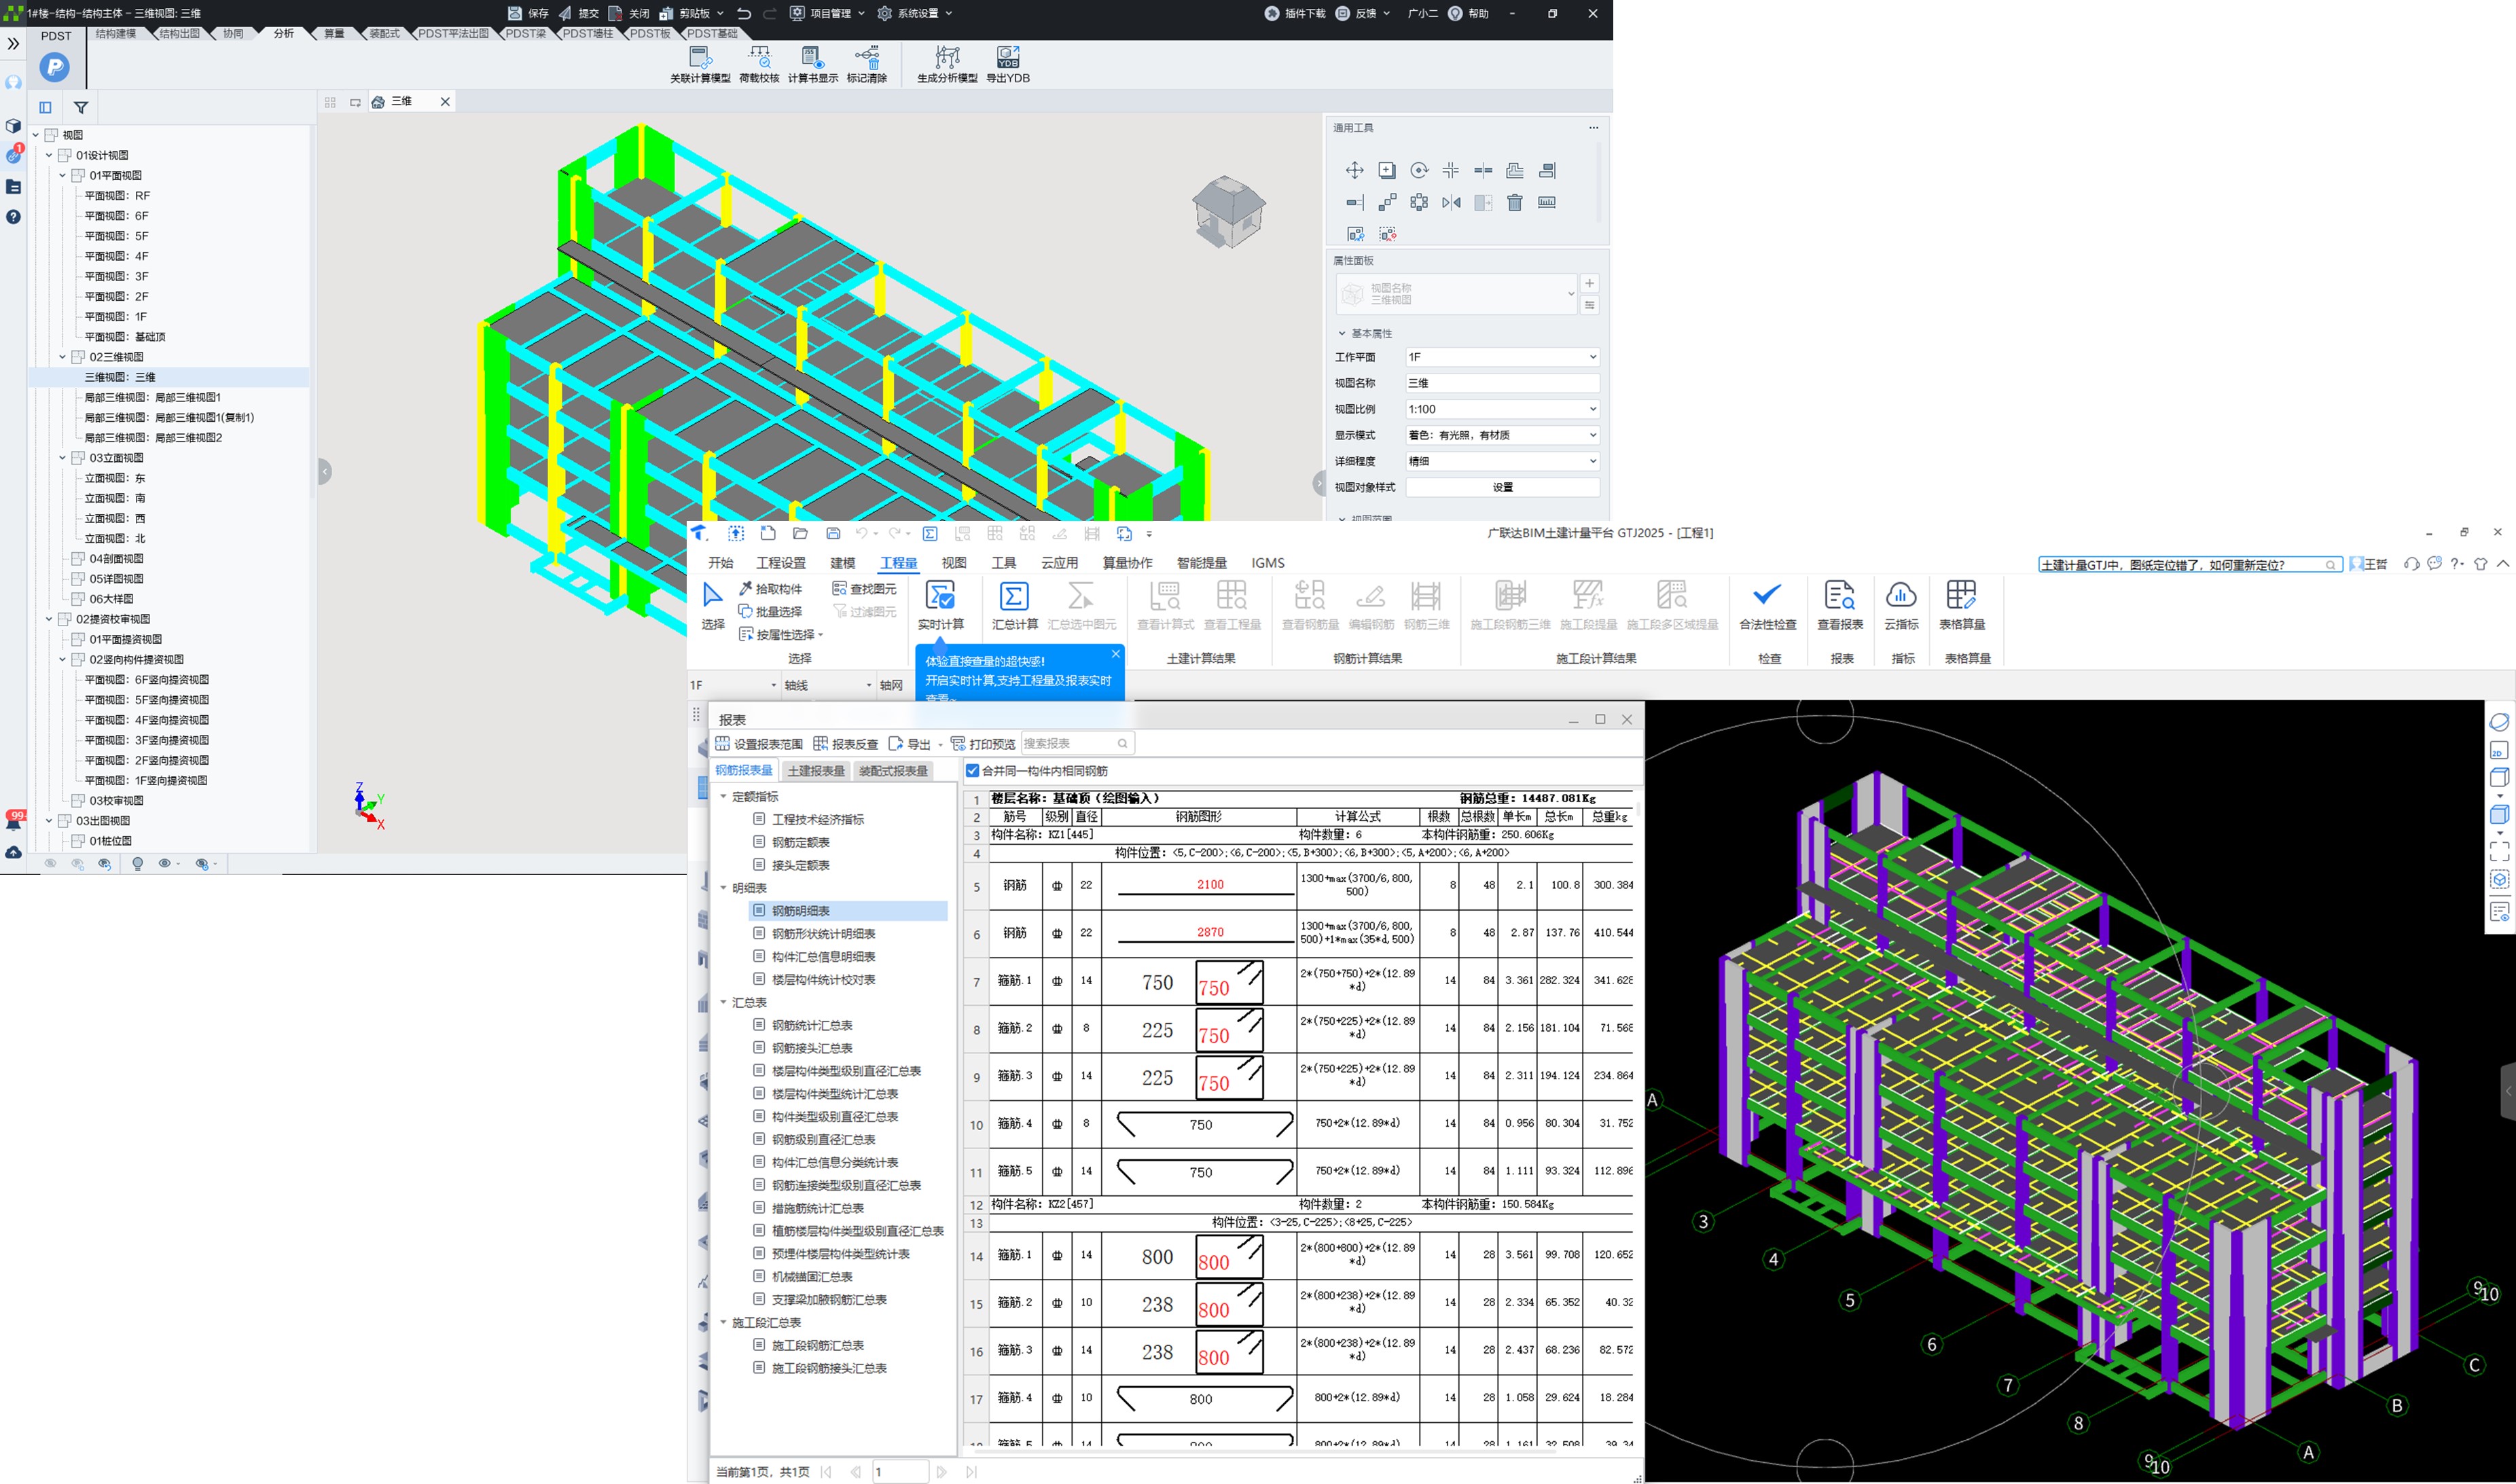Click the 云指标 cloud icon

pyautogui.click(x=1900, y=597)
